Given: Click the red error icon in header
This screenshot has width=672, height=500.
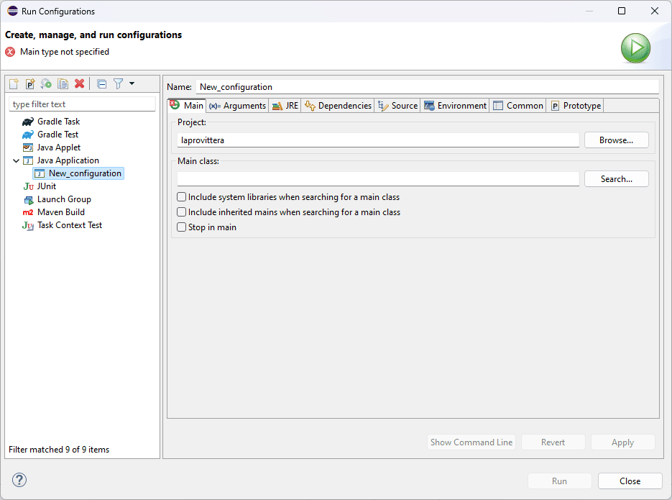Looking at the screenshot, I should pos(10,52).
